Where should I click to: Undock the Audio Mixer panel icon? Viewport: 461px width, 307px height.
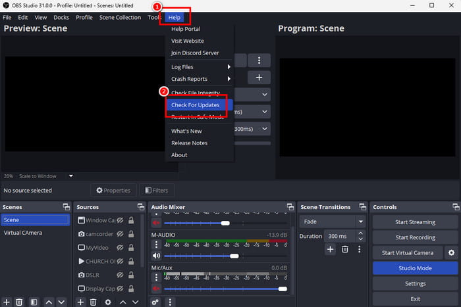(x=290, y=207)
